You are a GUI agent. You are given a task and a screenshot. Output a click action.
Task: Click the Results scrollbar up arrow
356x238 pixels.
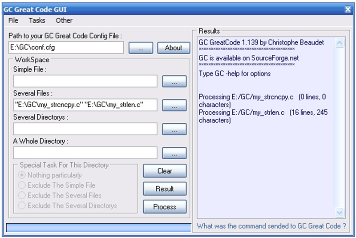coord(340,43)
